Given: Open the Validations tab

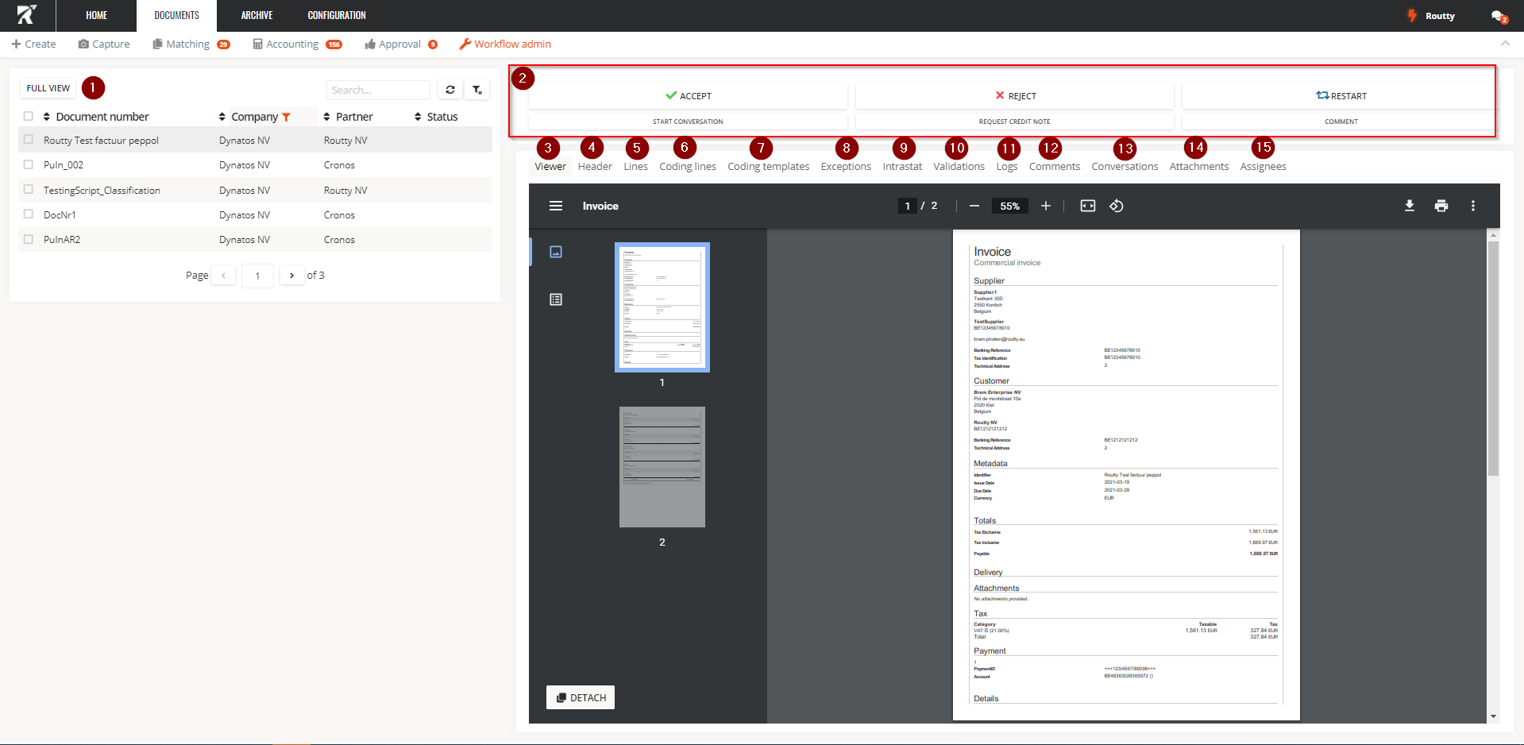Looking at the screenshot, I should pos(959,167).
